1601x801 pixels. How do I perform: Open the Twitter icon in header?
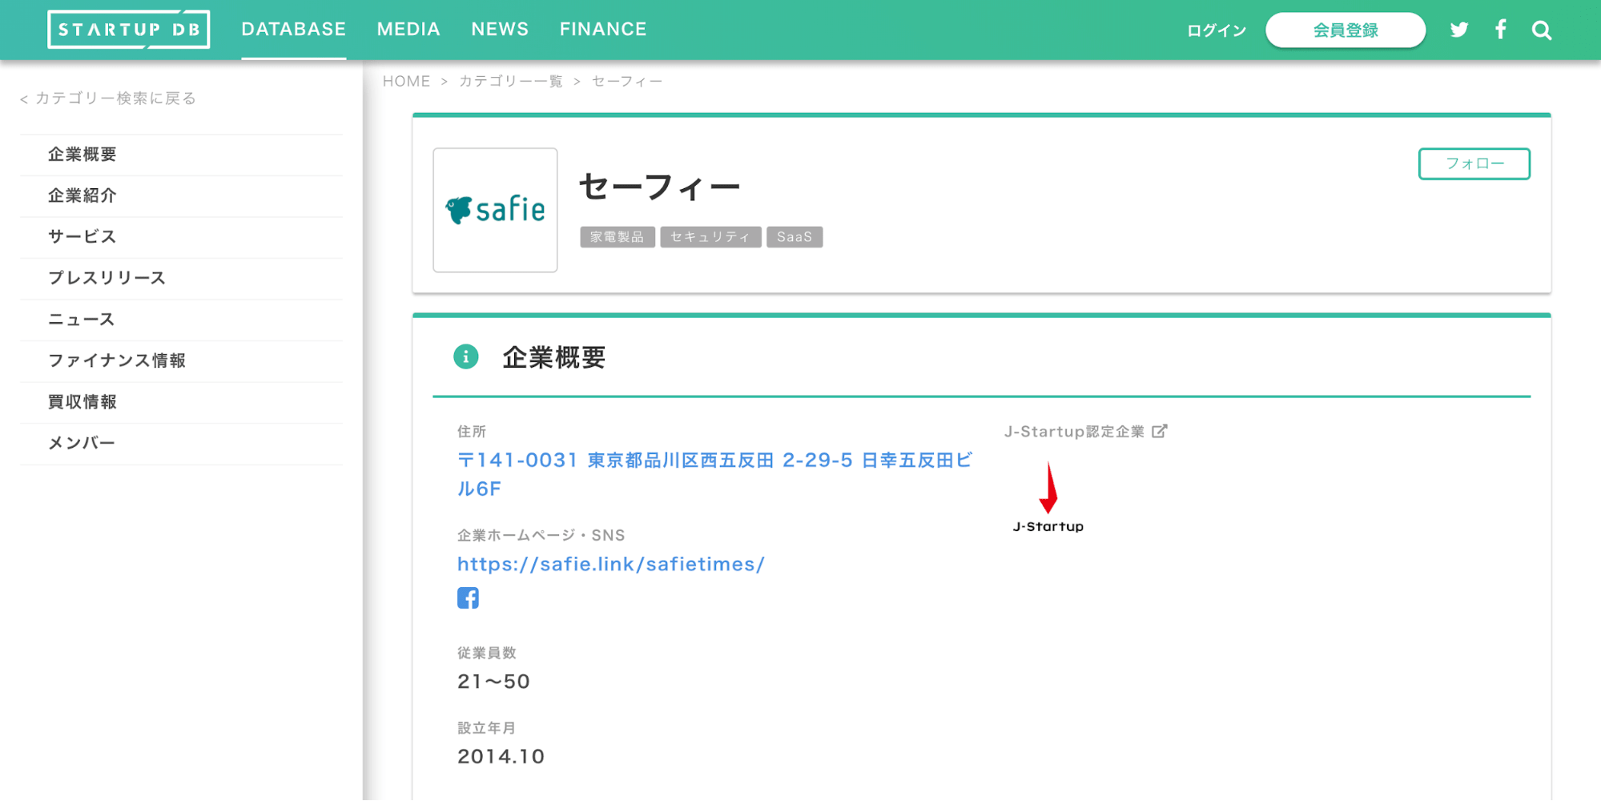tap(1459, 30)
